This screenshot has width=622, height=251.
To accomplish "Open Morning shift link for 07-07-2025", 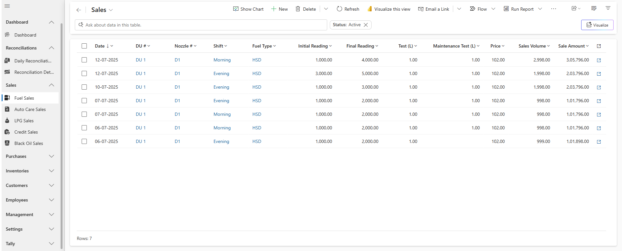I will tap(222, 114).
